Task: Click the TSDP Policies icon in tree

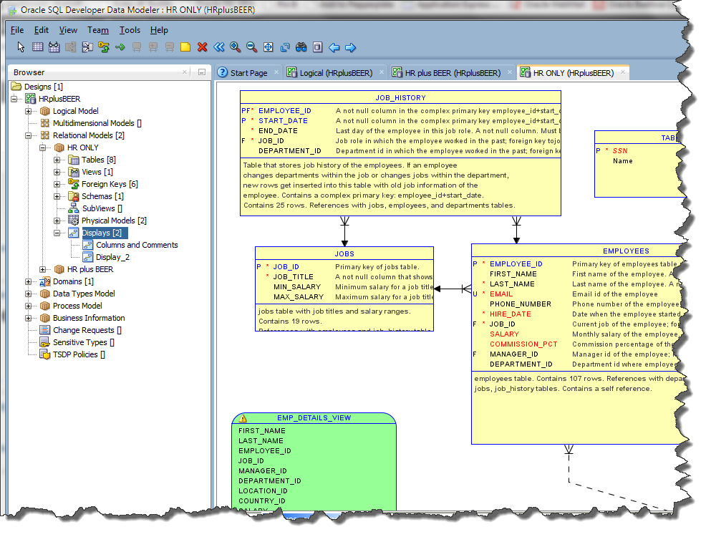Action: click(44, 354)
